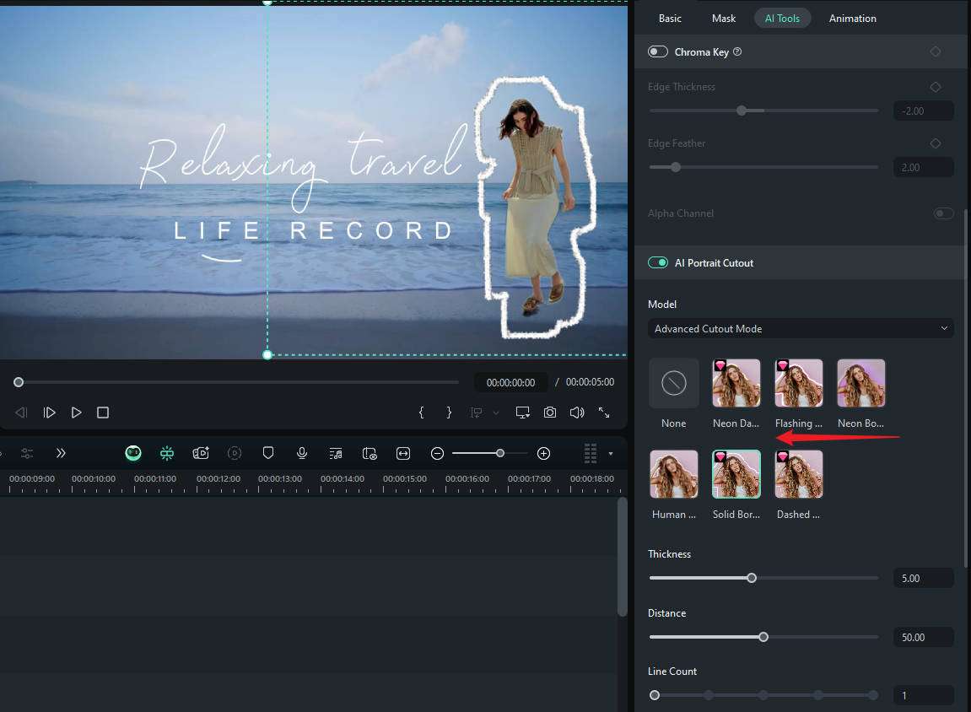The height and width of the screenshot is (712, 971).
Task: Add a marker with the shield icon
Action: 268,453
